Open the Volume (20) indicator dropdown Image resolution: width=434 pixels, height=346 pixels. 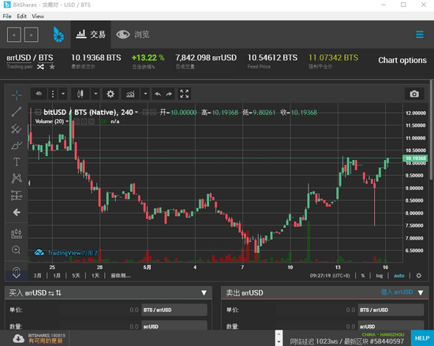(x=67, y=121)
